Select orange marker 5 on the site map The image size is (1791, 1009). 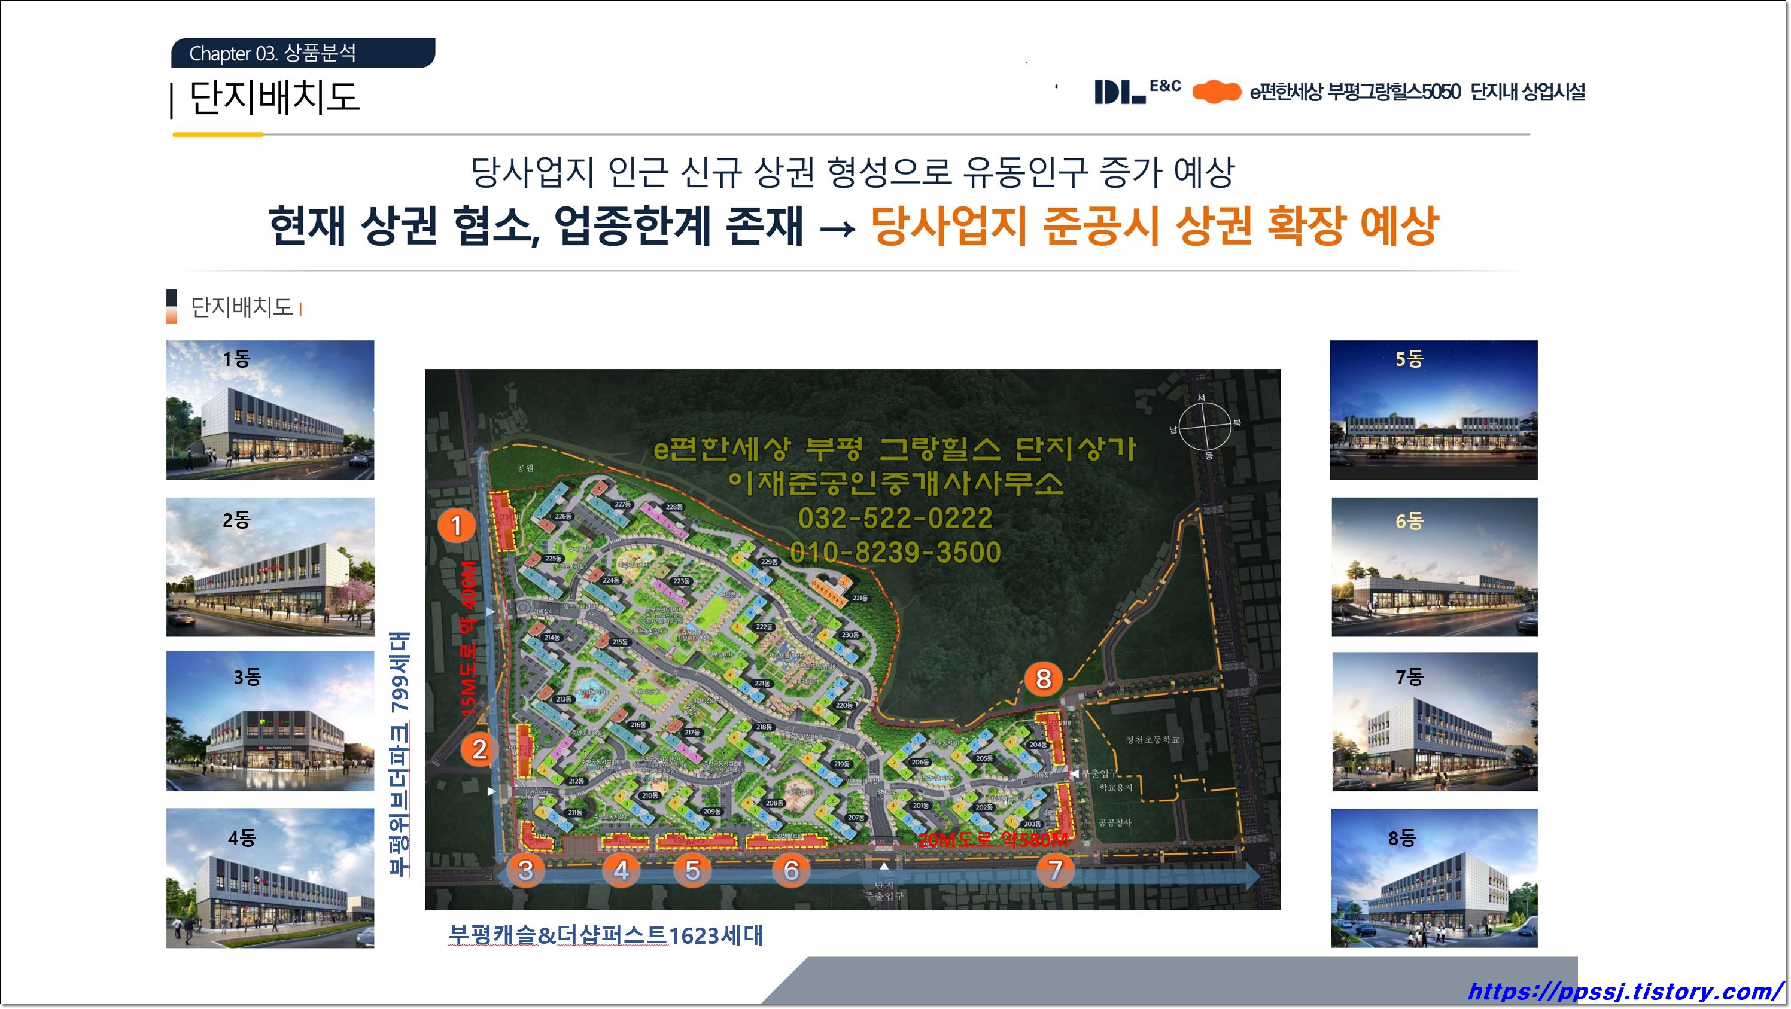click(692, 870)
